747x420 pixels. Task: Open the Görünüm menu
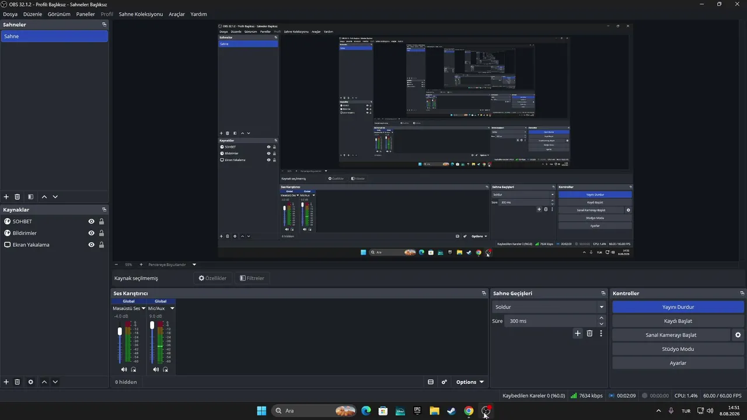(59, 14)
